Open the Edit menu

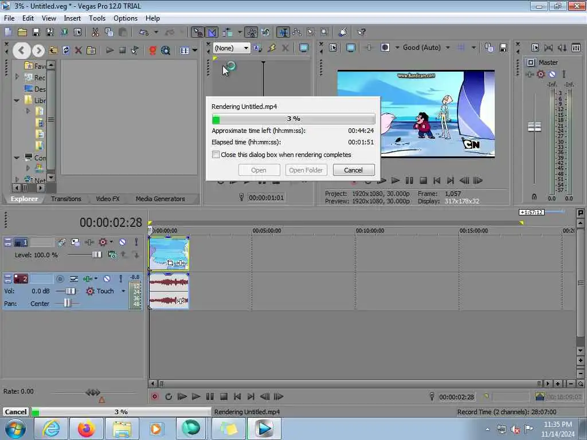coord(28,18)
